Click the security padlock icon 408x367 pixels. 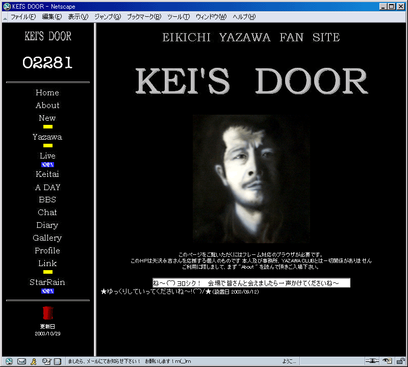(x=401, y=361)
